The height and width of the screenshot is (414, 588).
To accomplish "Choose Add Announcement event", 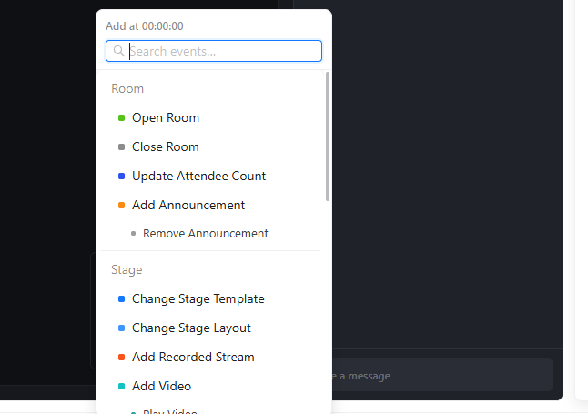I will pyautogui.click(x=210, y=205).
